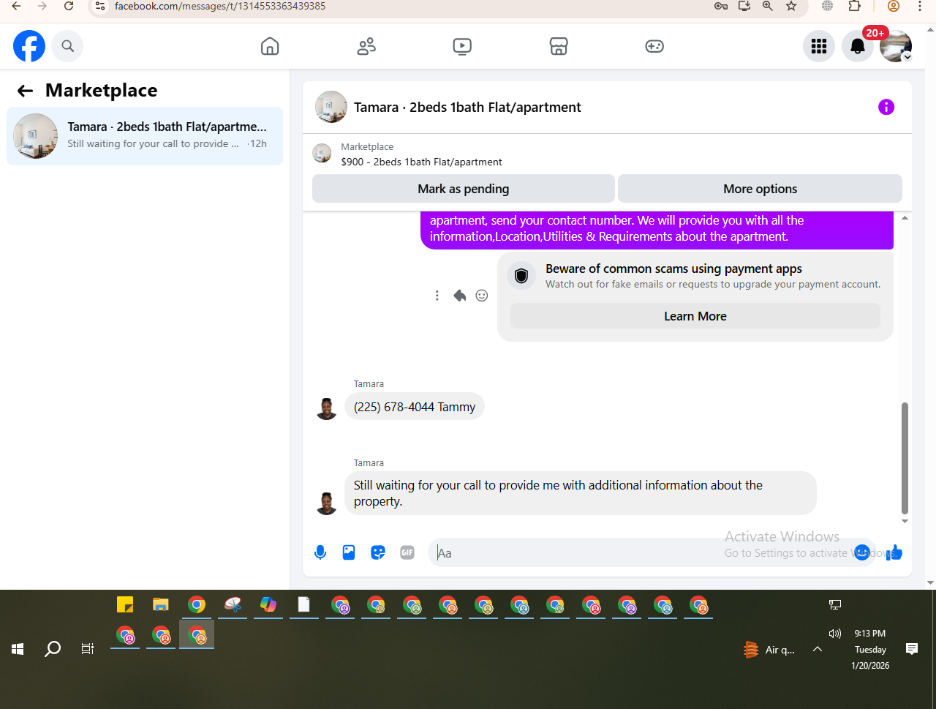The image size is (936, 709).
Task: Choose a GIF icon
Action: 407,553
